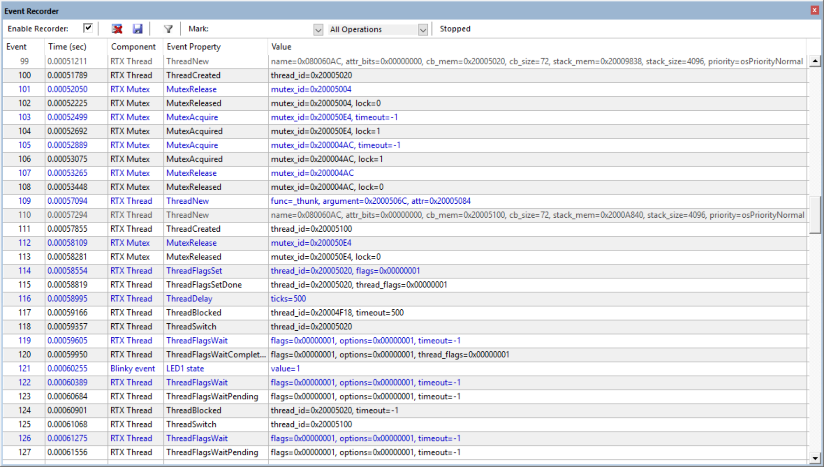This screenshot has height=467, width=824.
Task: Click thread_id=0x20005100 in event 111
Action: [311, 229]
